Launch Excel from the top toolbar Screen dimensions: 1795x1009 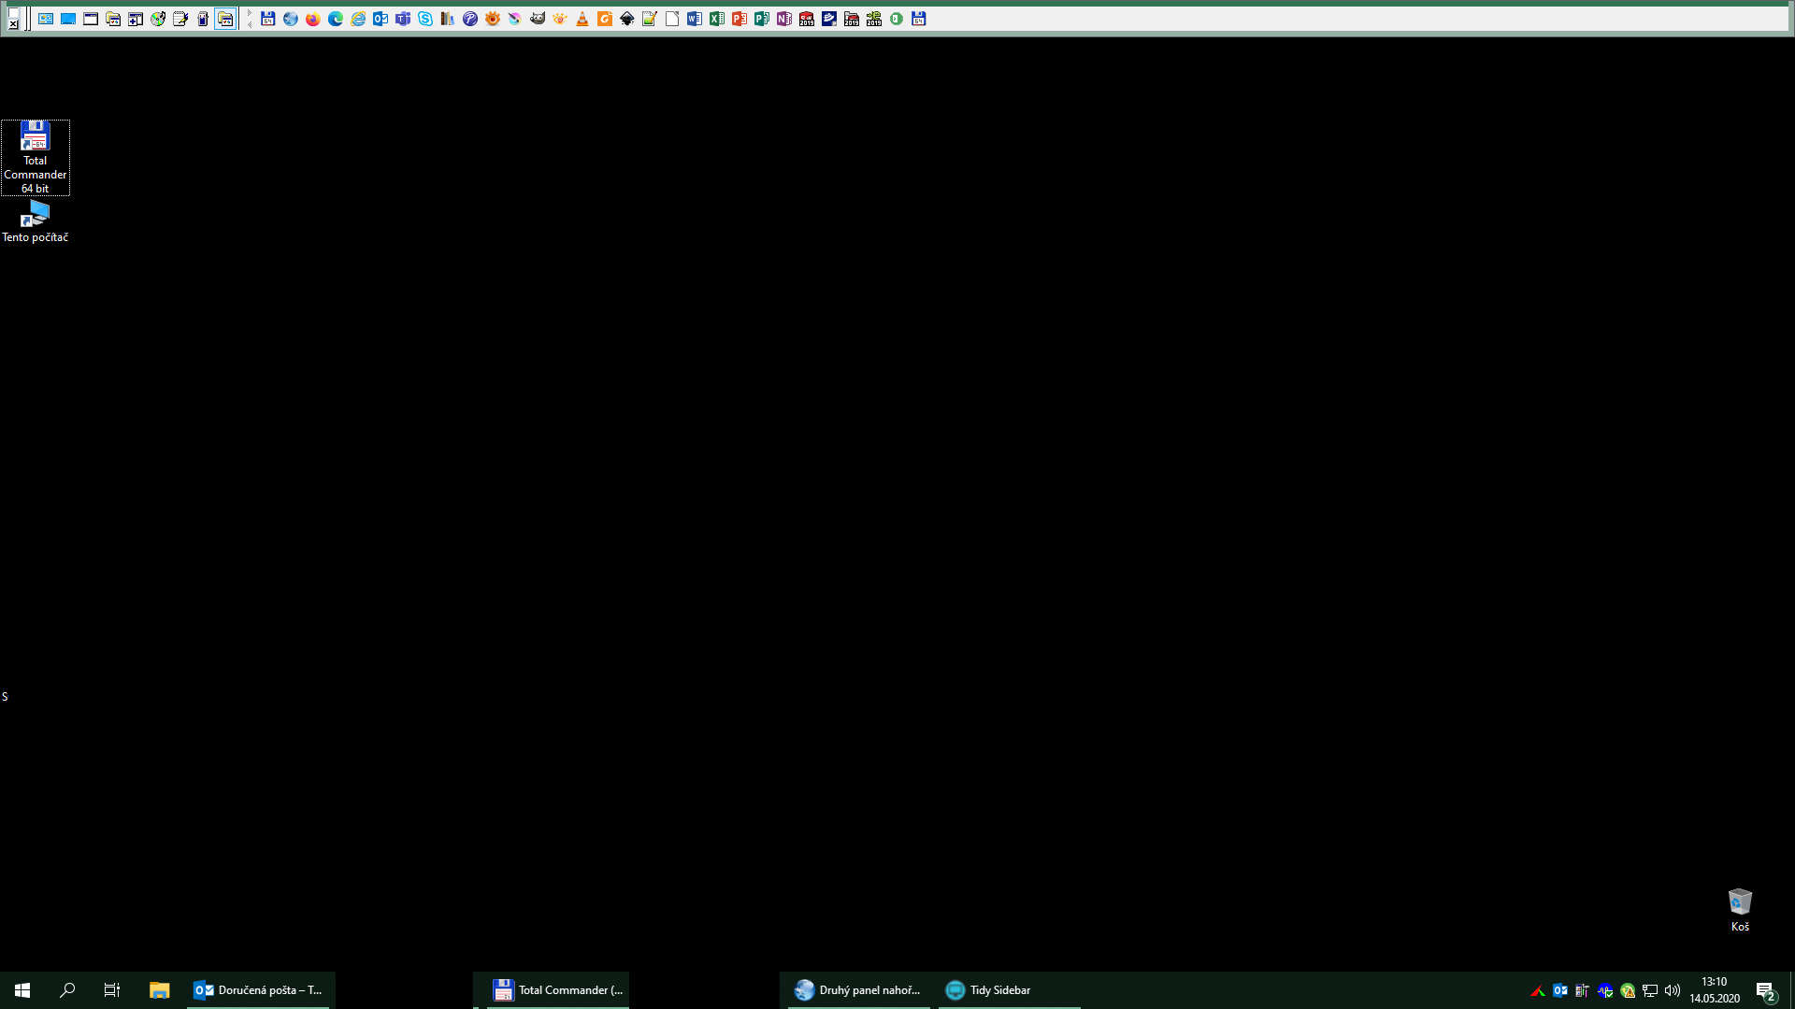click(717, 19)
